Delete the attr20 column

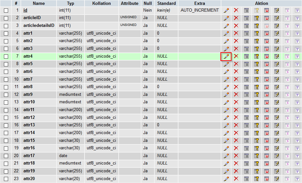(236, 179)
